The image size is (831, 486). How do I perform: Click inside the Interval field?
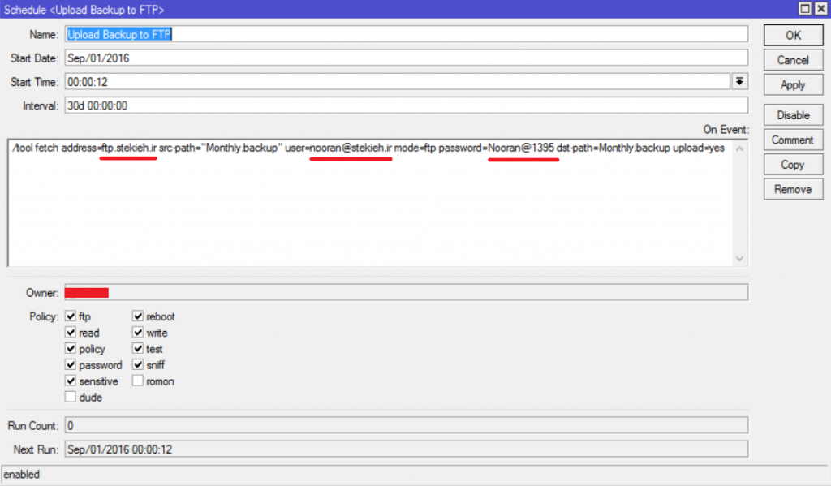point(407,105)
